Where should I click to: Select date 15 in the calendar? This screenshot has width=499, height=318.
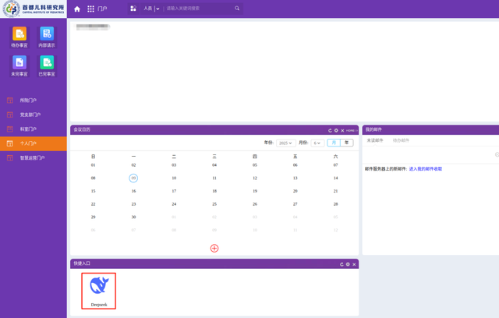[94, 191]
